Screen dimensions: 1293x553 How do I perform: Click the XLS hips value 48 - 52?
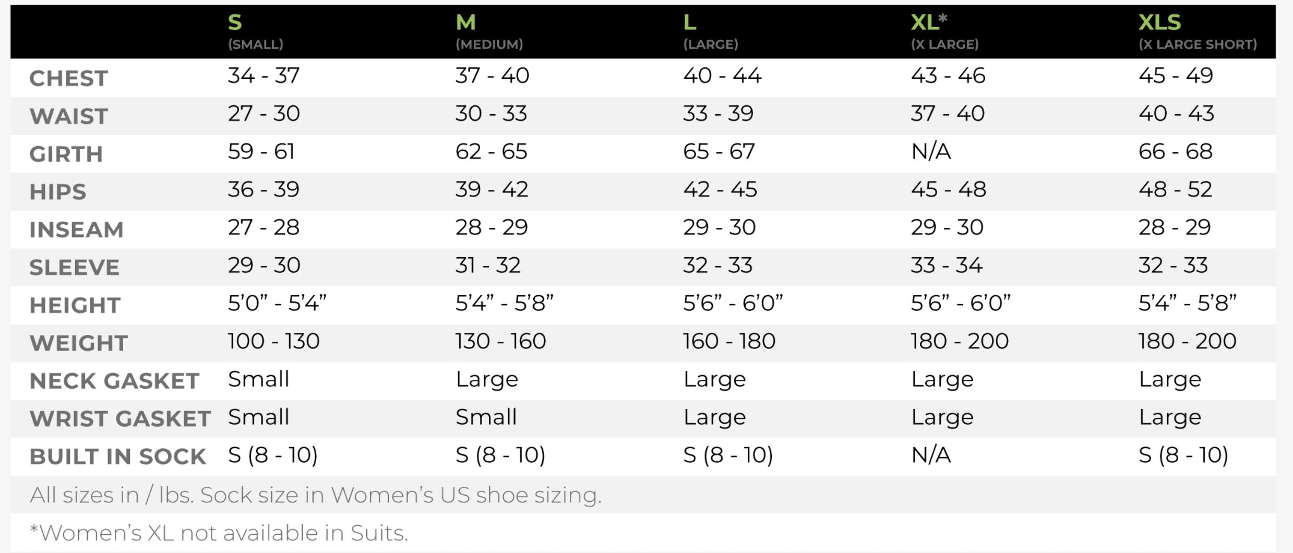pos(1175,189)
